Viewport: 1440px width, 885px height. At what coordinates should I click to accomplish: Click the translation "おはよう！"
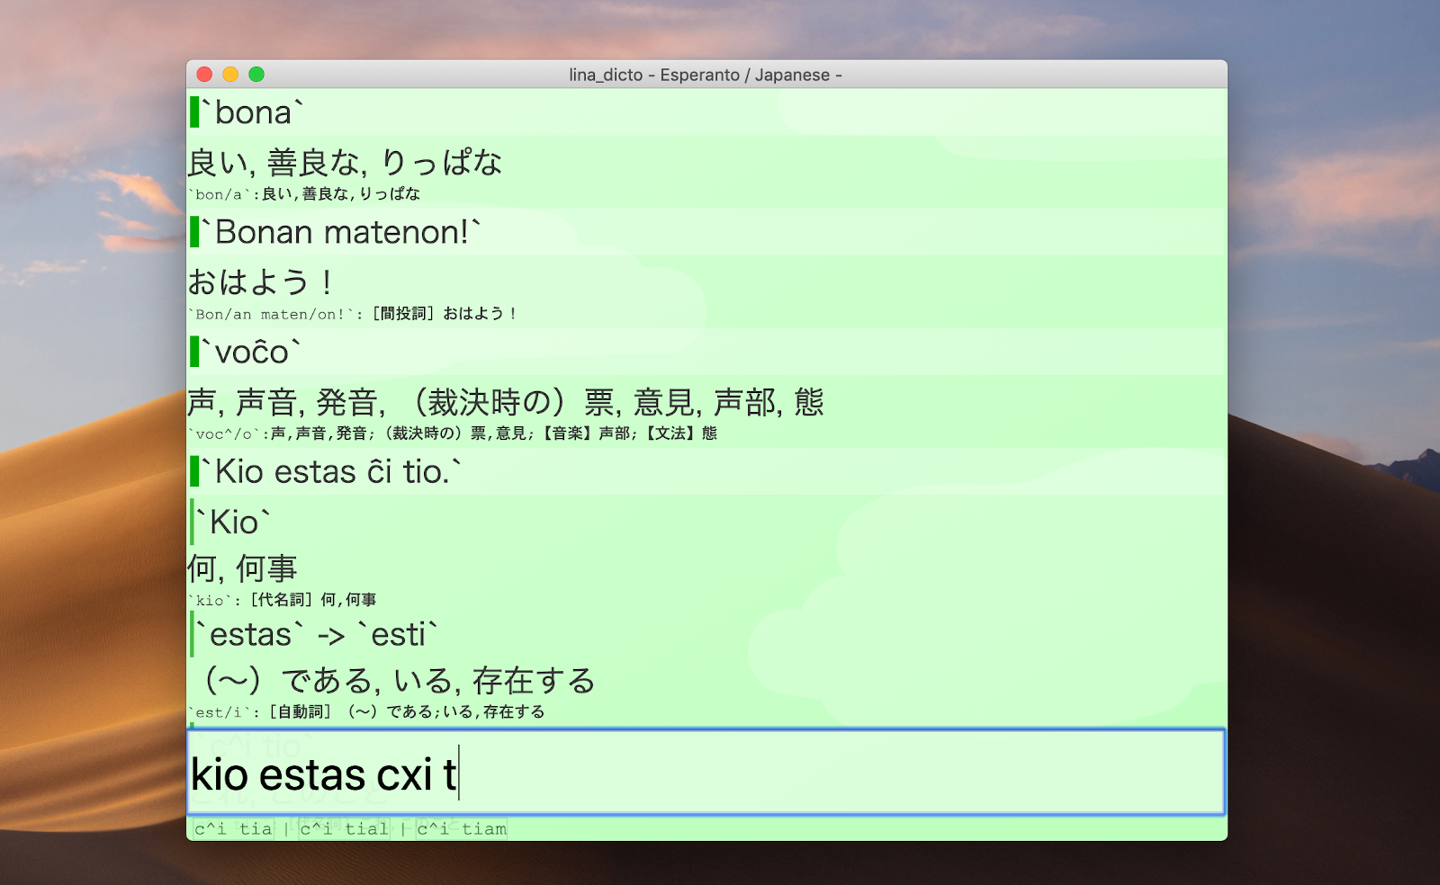[262, 282]
